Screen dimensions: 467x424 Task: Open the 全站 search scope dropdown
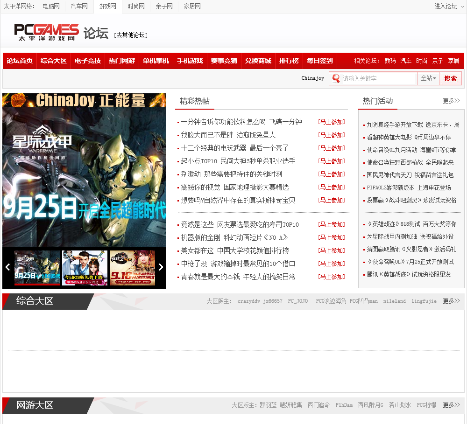coord(428,78)
